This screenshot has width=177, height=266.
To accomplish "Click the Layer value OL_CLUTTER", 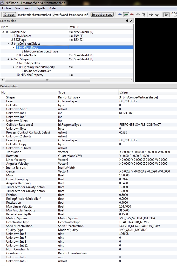I will click(128, 101).
